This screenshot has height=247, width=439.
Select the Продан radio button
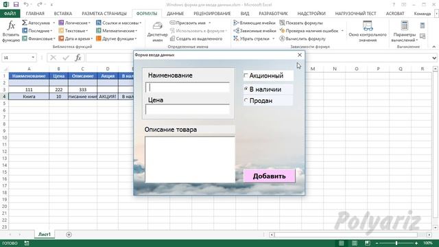(x=246, y=100)
